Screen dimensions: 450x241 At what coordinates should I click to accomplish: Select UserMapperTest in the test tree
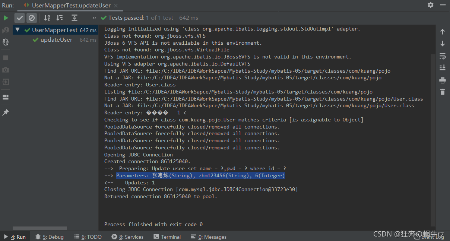(x=55, y=30)
